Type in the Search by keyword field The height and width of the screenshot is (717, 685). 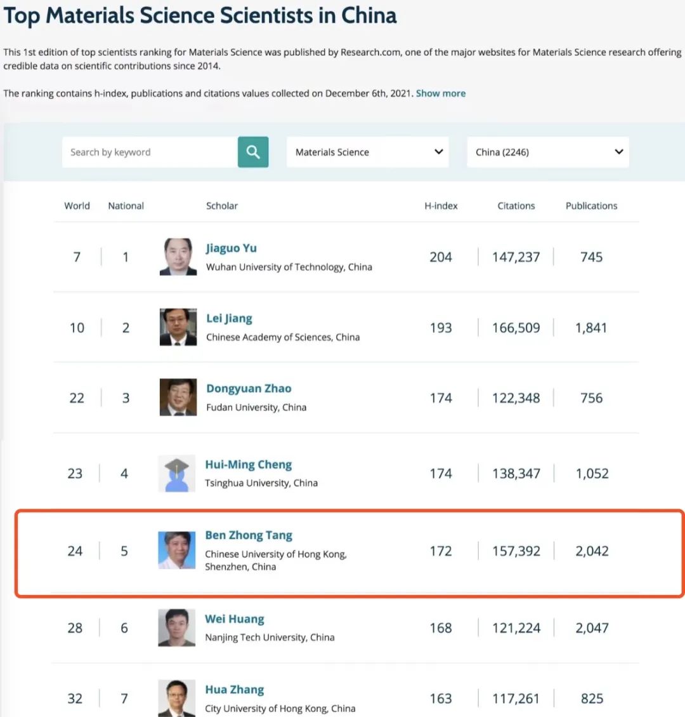pos(150,152)
